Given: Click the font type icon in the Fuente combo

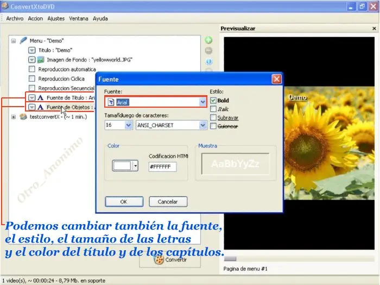Looking at the screenshot, I should click(111, 102).
